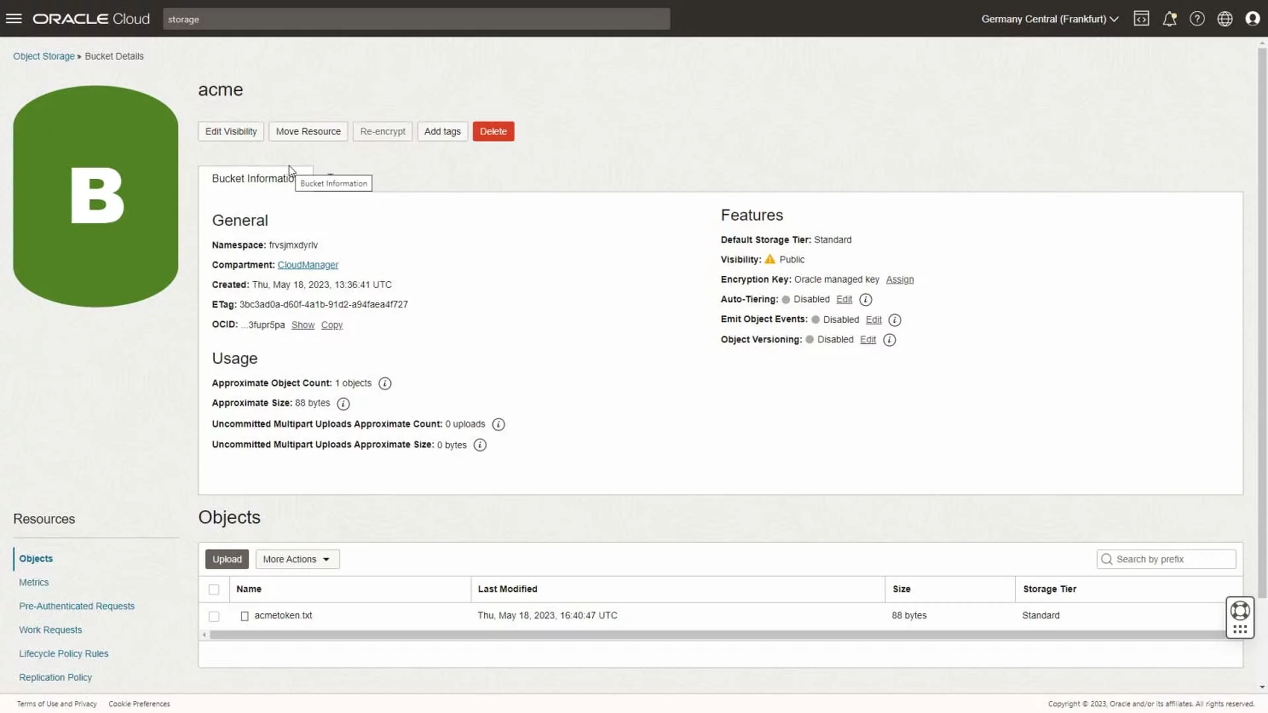Click the Search by prefix field

point(1166,559)
